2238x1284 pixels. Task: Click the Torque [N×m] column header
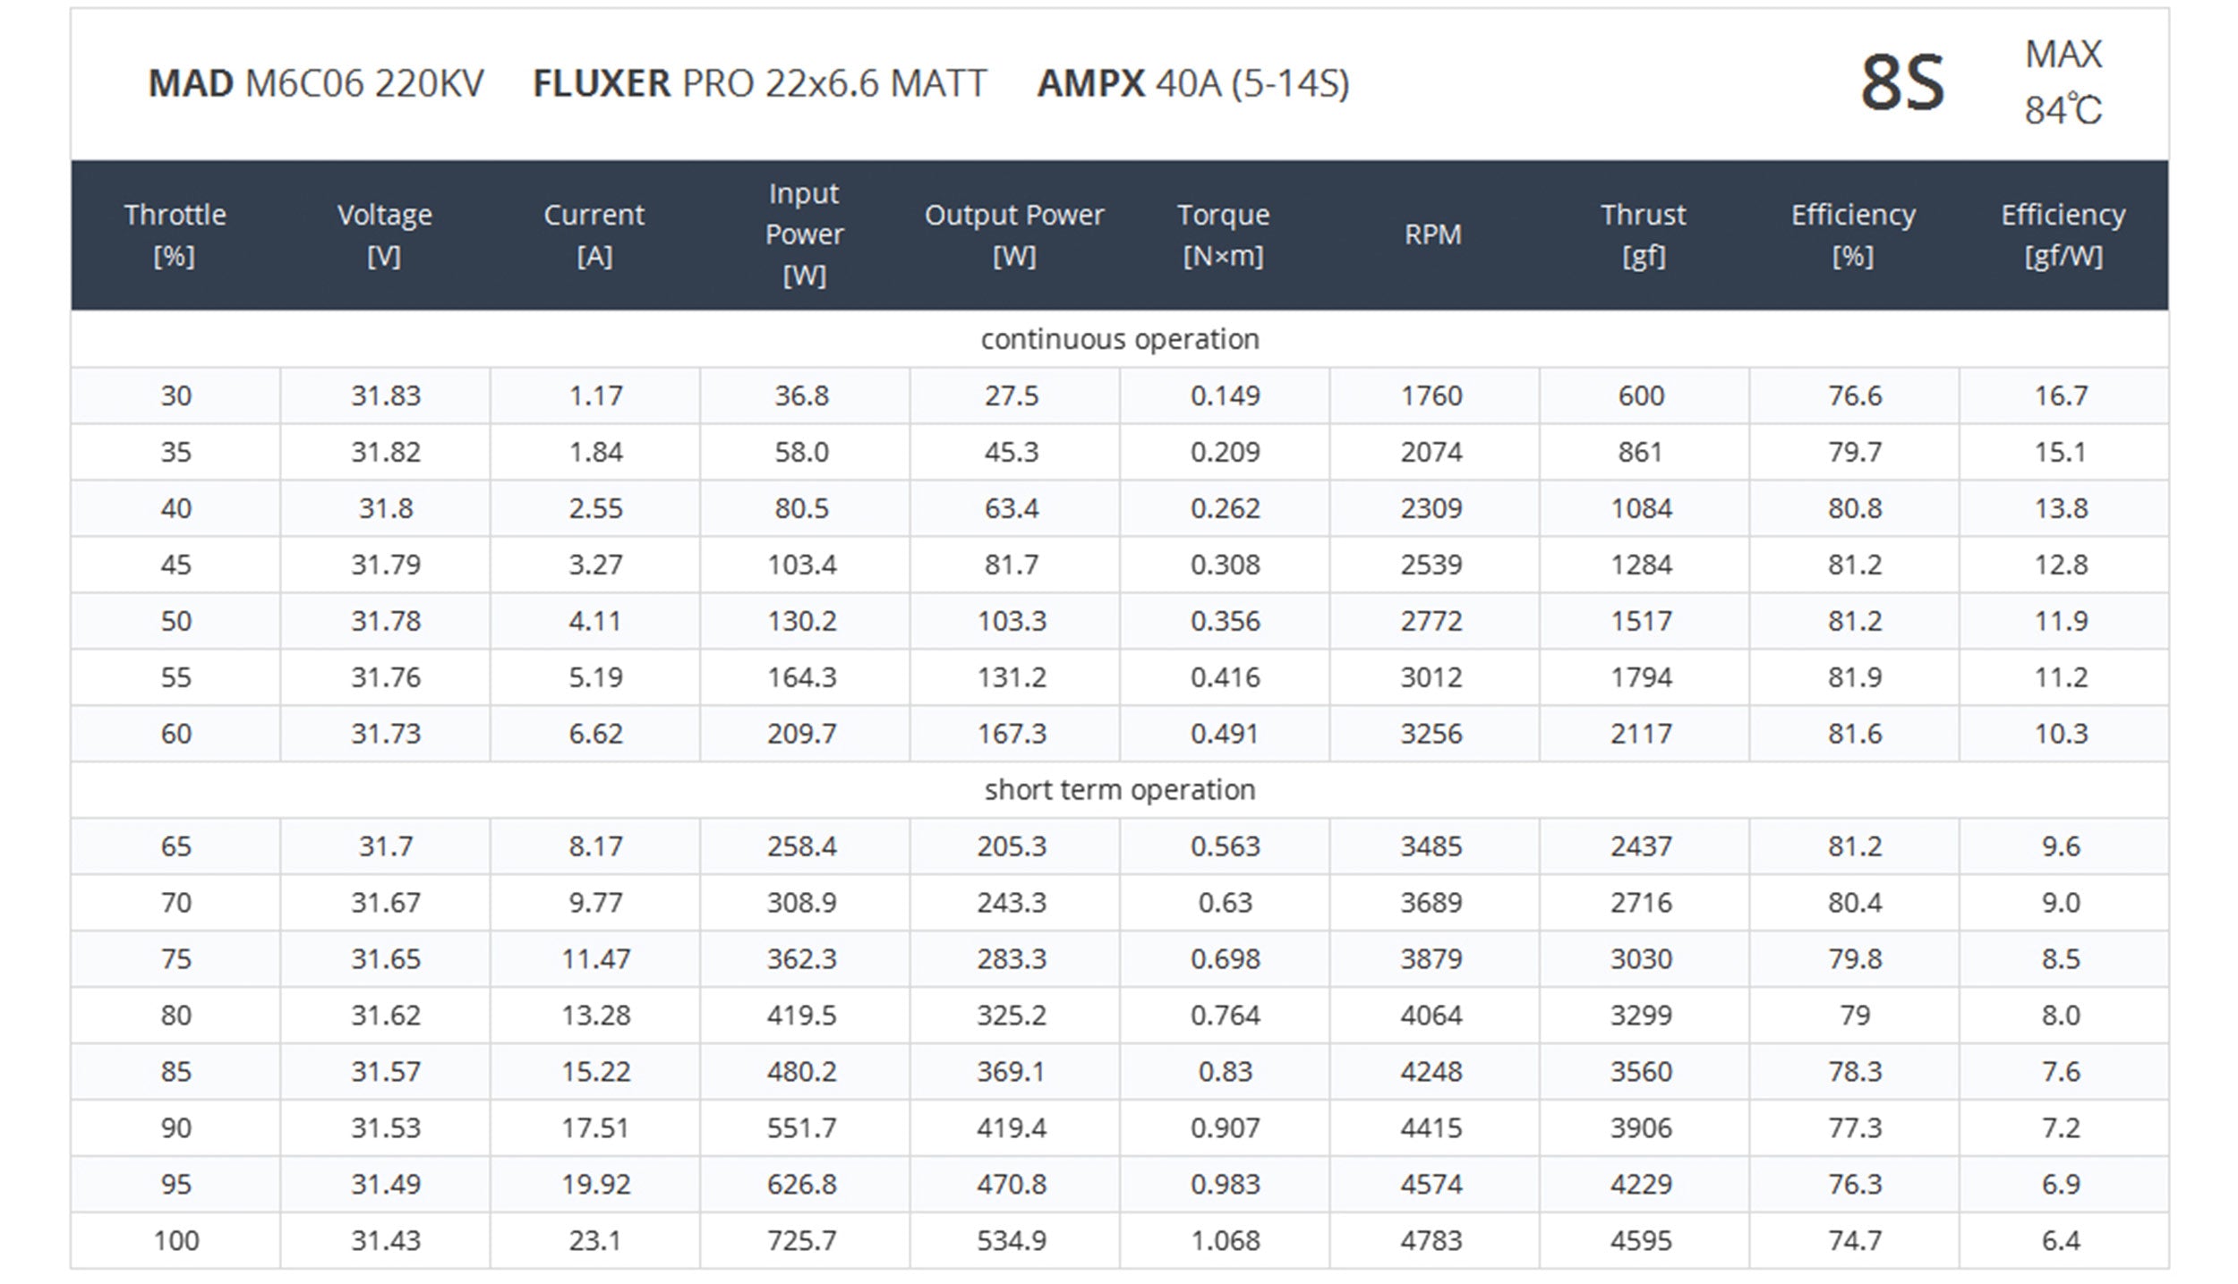click(x=1223, y=235)
